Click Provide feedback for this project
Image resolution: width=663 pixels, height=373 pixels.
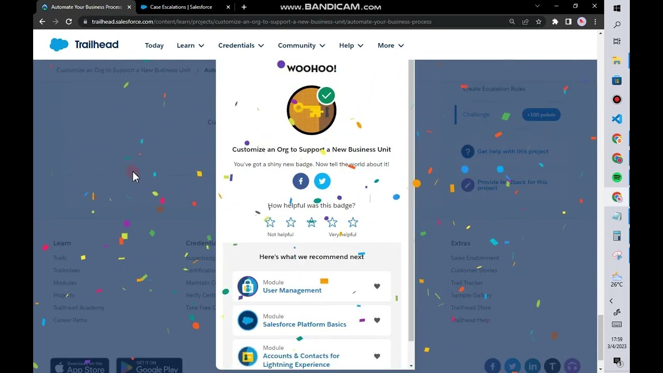tap(512, 185)
